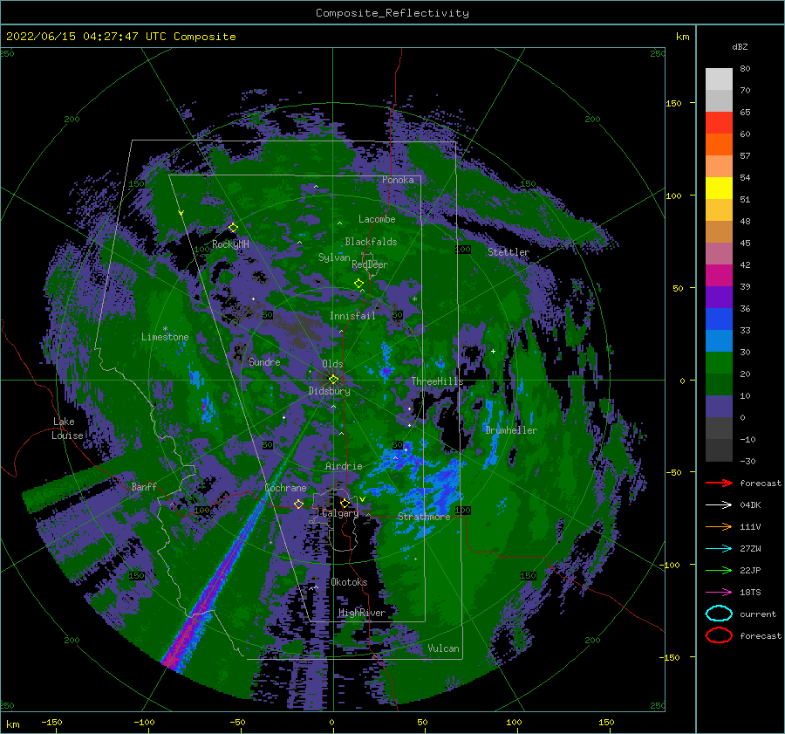Click the Strathmore city label
The width and height of the screenshot is (785, 734).
click(424, 517)
